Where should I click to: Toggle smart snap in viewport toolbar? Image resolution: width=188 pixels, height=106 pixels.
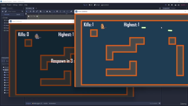(54, 11)
